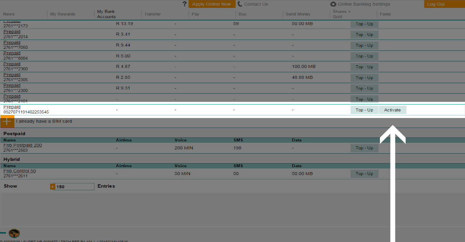Click the Contact Us phone icon

[240, 4]
